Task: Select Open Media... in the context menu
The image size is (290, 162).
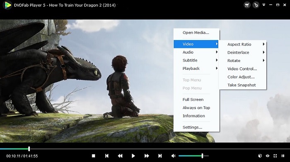Action: 196,33
